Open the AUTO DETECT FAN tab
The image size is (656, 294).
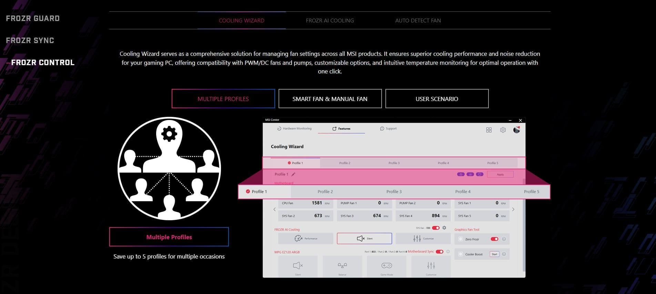[x=418, y=21]
